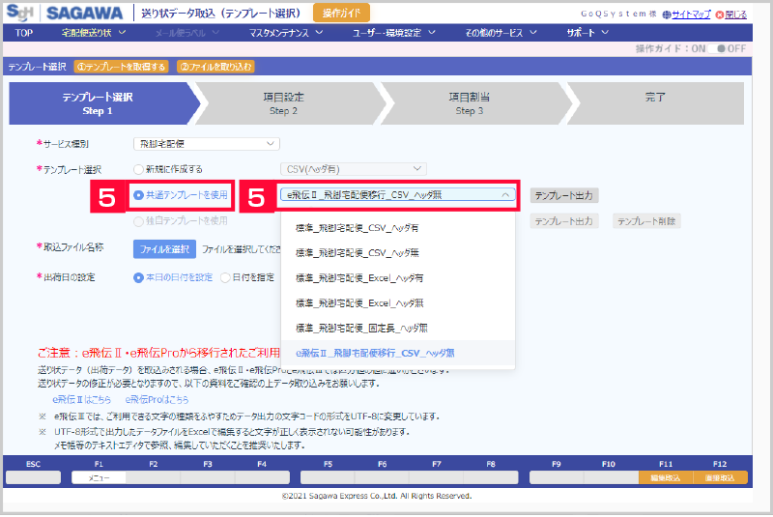The width and height of the screenshot is (773, 517).
Task: Open ユーザー・環境設定 menu
Action: 394,33
